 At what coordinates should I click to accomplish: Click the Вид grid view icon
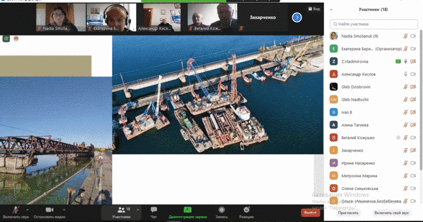click(310, 9)
